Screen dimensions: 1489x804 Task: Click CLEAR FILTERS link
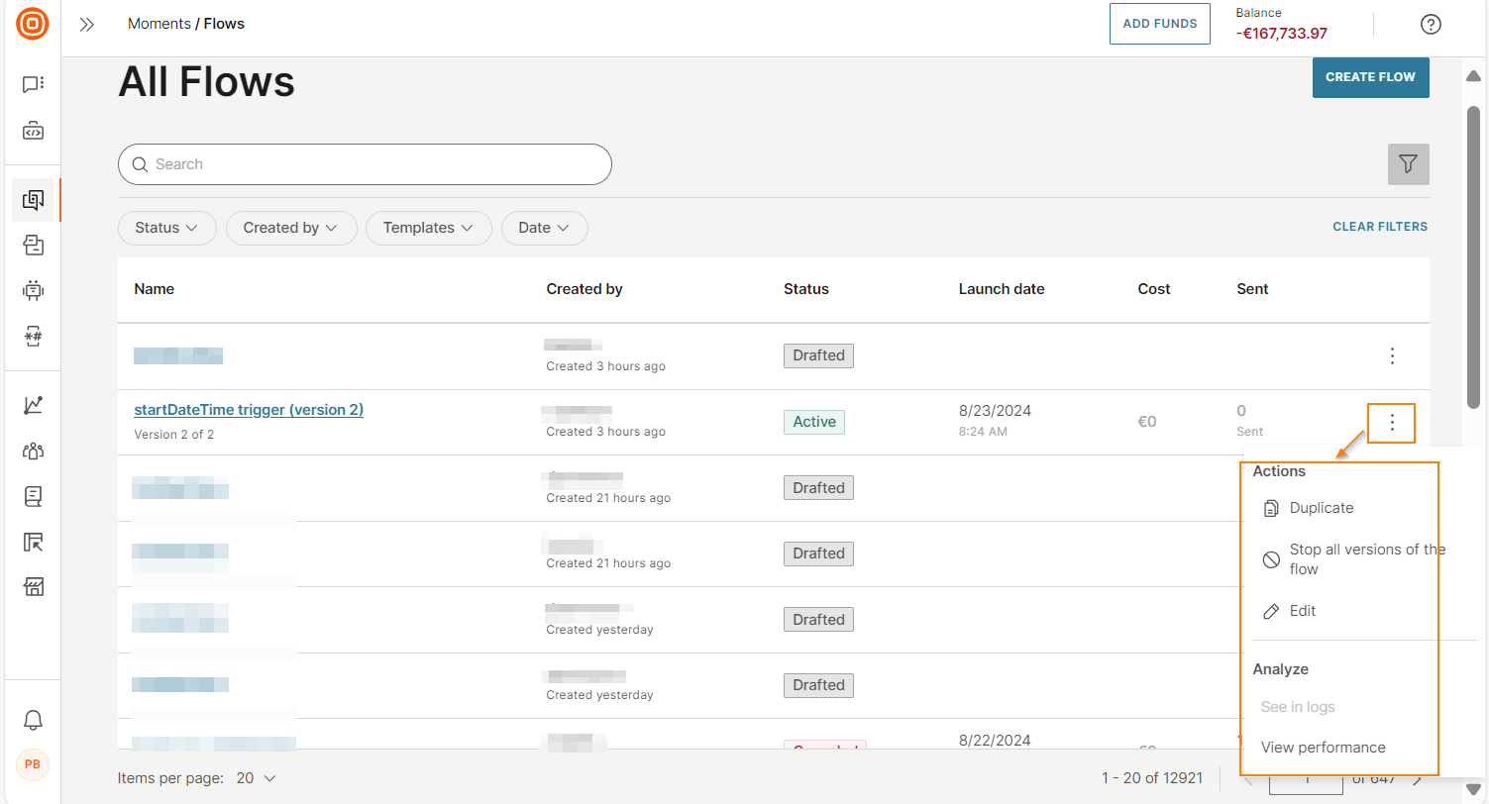[1380, 227]
